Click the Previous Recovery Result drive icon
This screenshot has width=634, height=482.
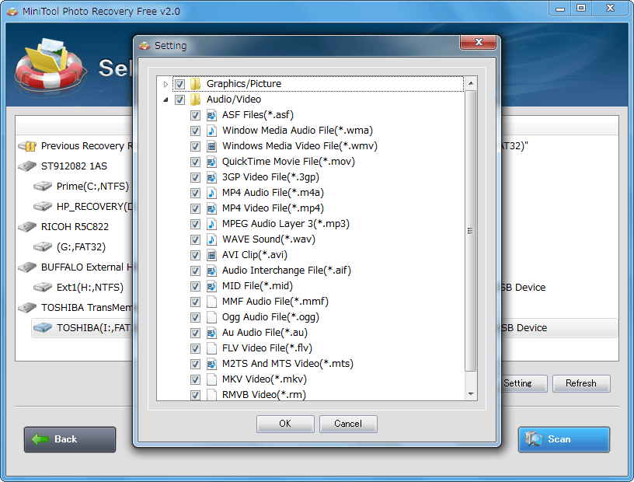[x=27, y=146]
